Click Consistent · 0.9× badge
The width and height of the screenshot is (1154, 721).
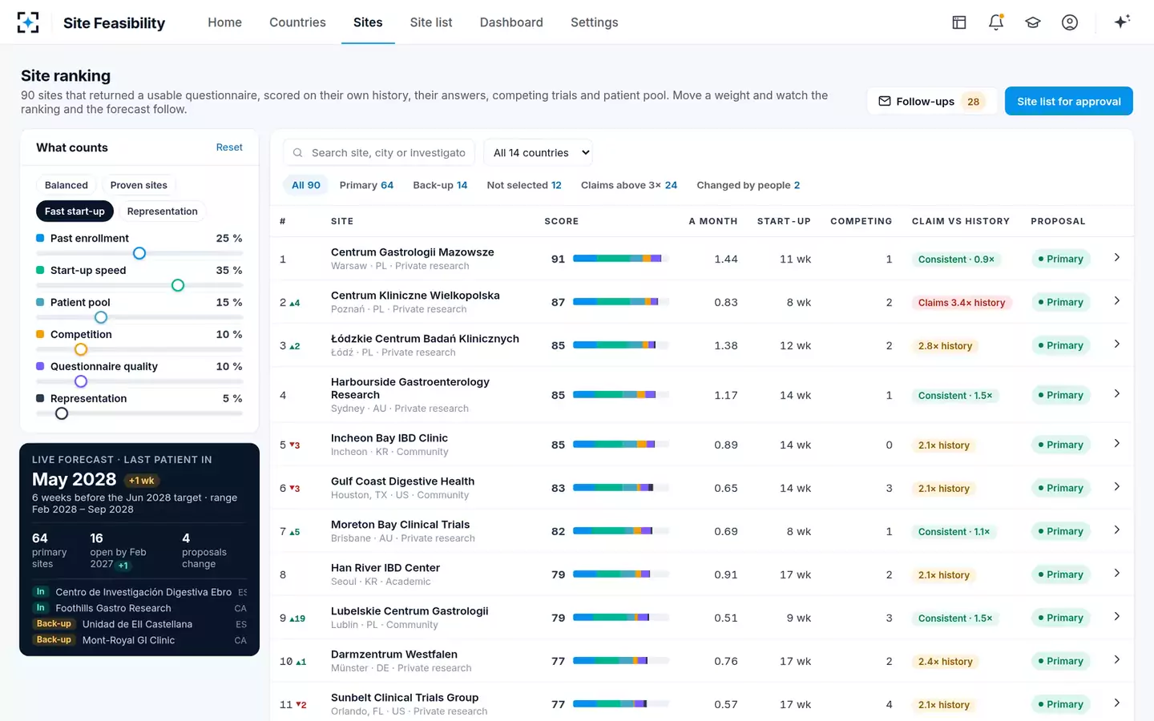click(956, 260)
